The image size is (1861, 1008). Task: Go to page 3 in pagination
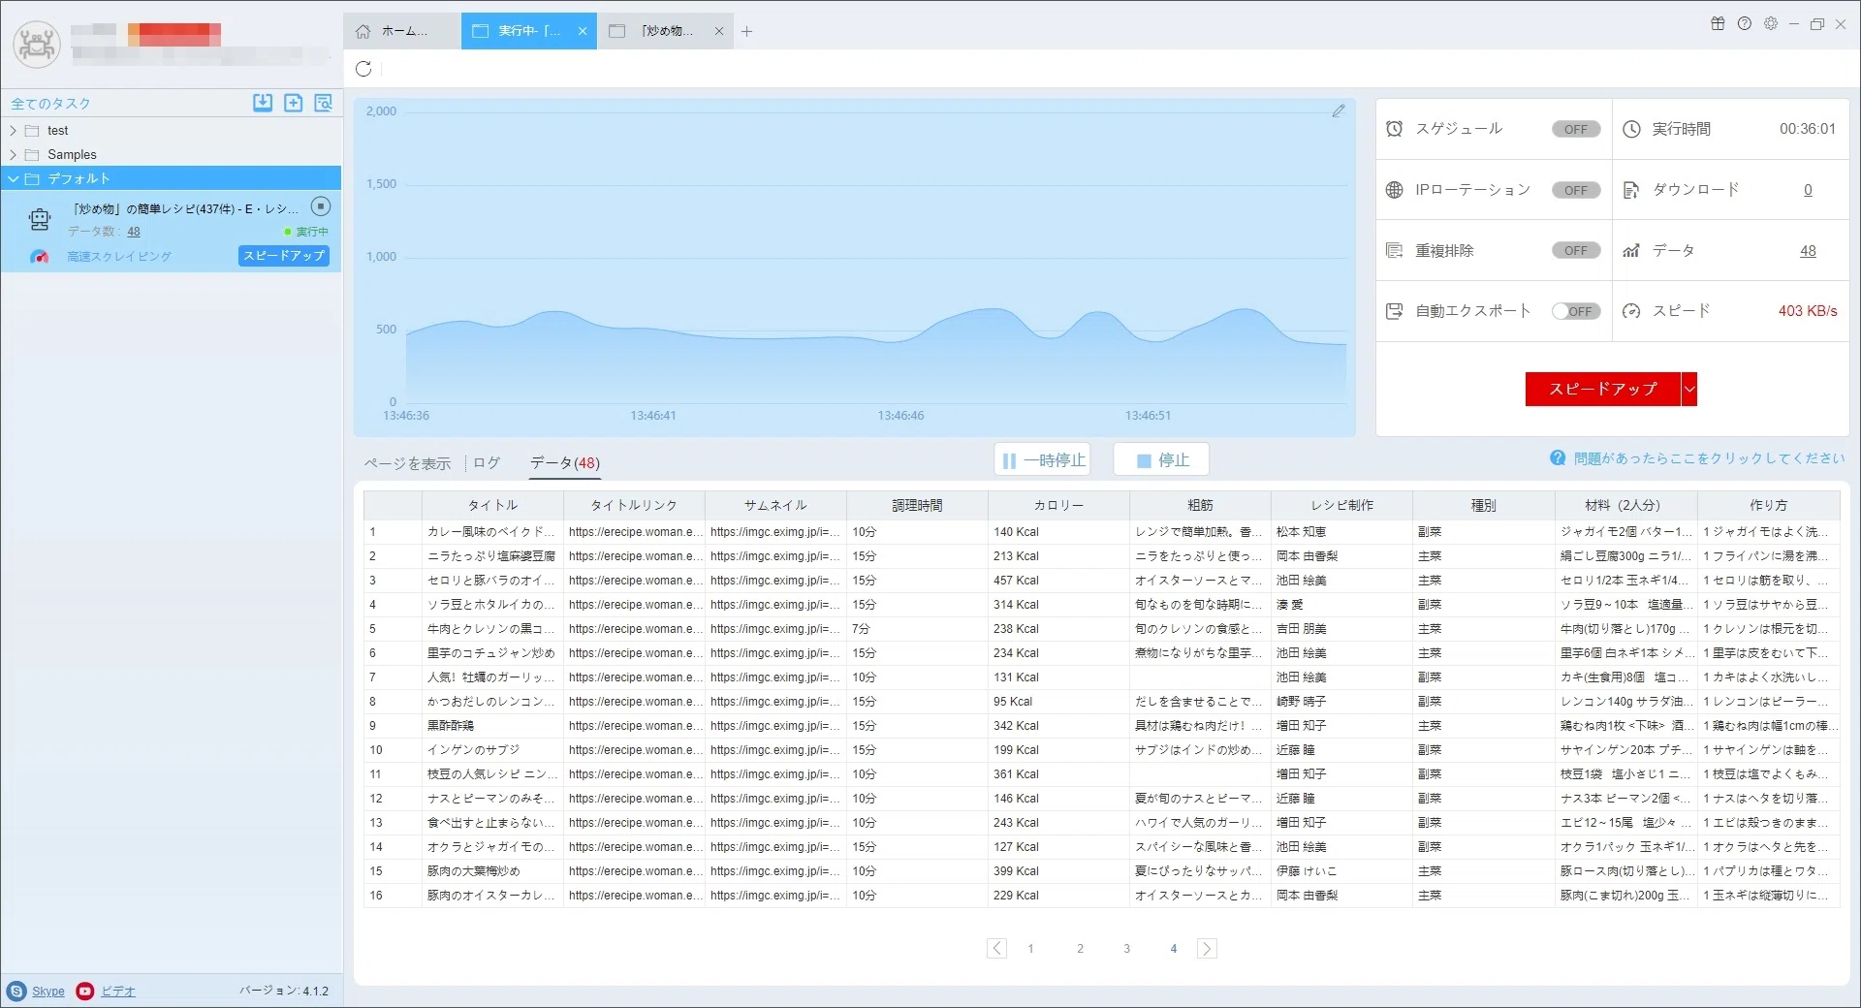click(x=1126, y=949)
